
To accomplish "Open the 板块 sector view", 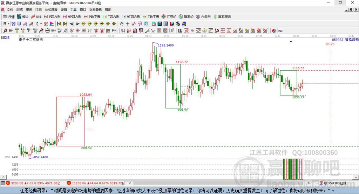I will click(22, 17).
